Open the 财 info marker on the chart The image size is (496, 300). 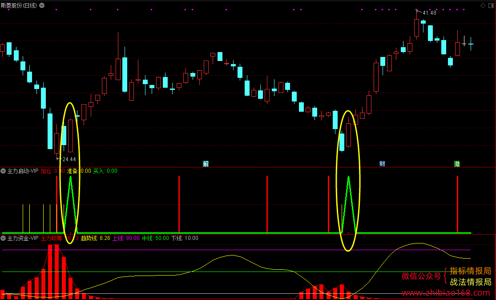pos(382,164)
